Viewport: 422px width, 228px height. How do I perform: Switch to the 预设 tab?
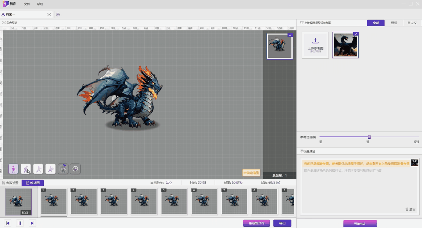(394, 23)
